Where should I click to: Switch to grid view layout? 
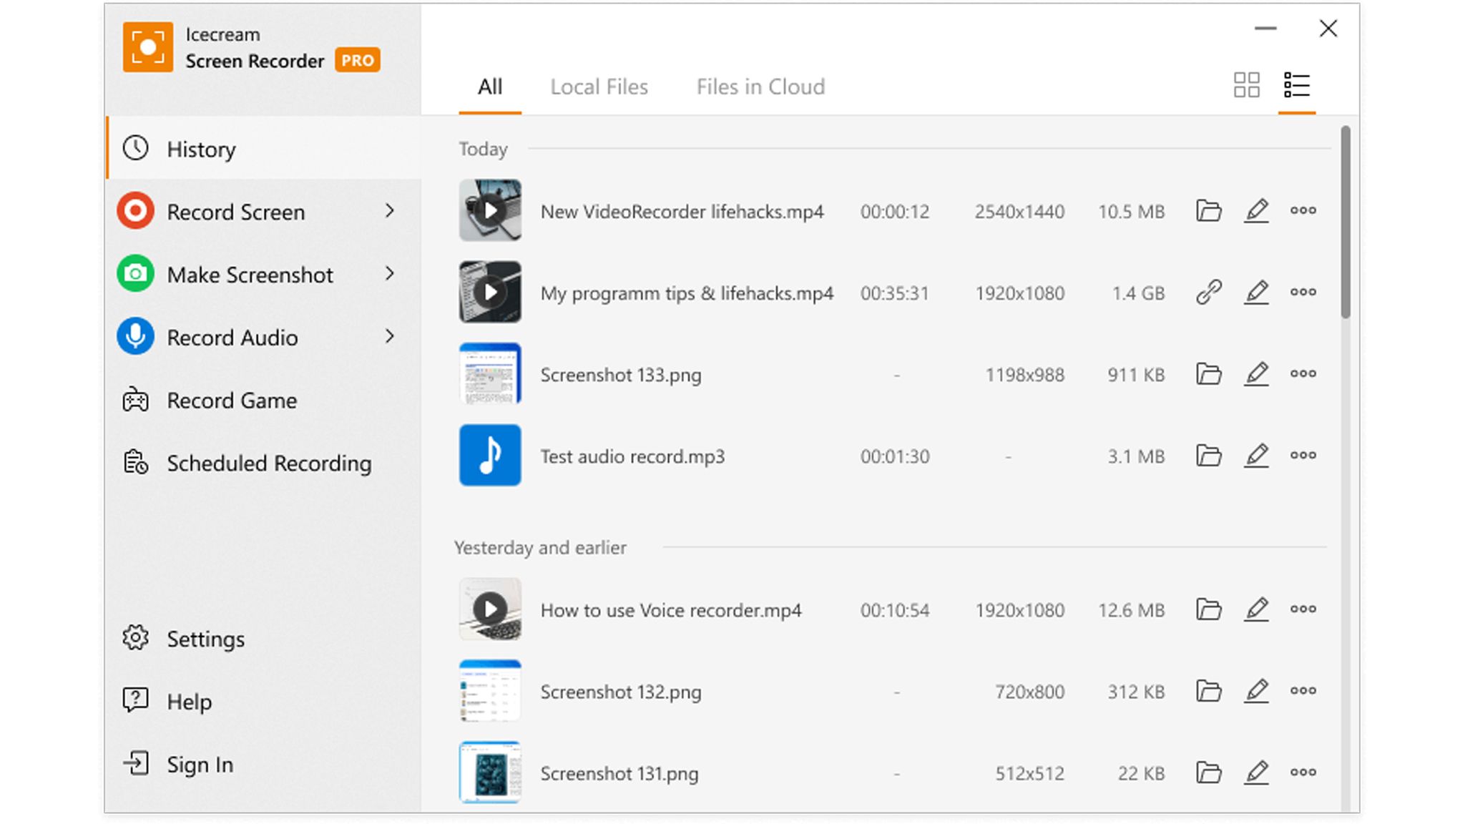[x=1246, y=85]
